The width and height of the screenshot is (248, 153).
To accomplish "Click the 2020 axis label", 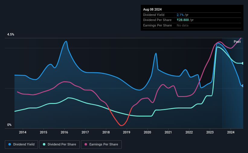I will pos(147,132).
